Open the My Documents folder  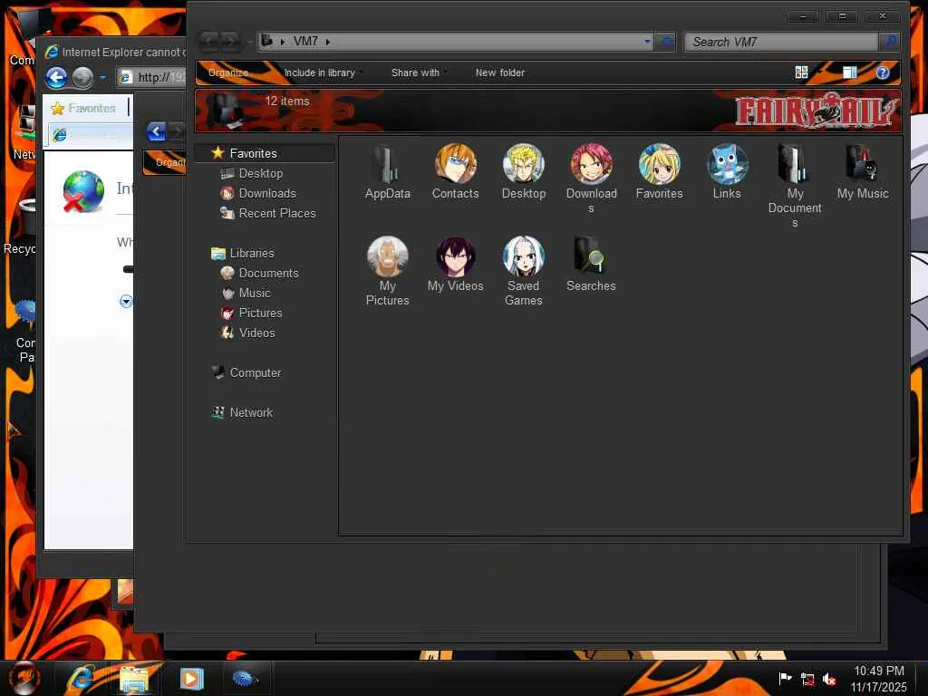click(x=795, y=186)
